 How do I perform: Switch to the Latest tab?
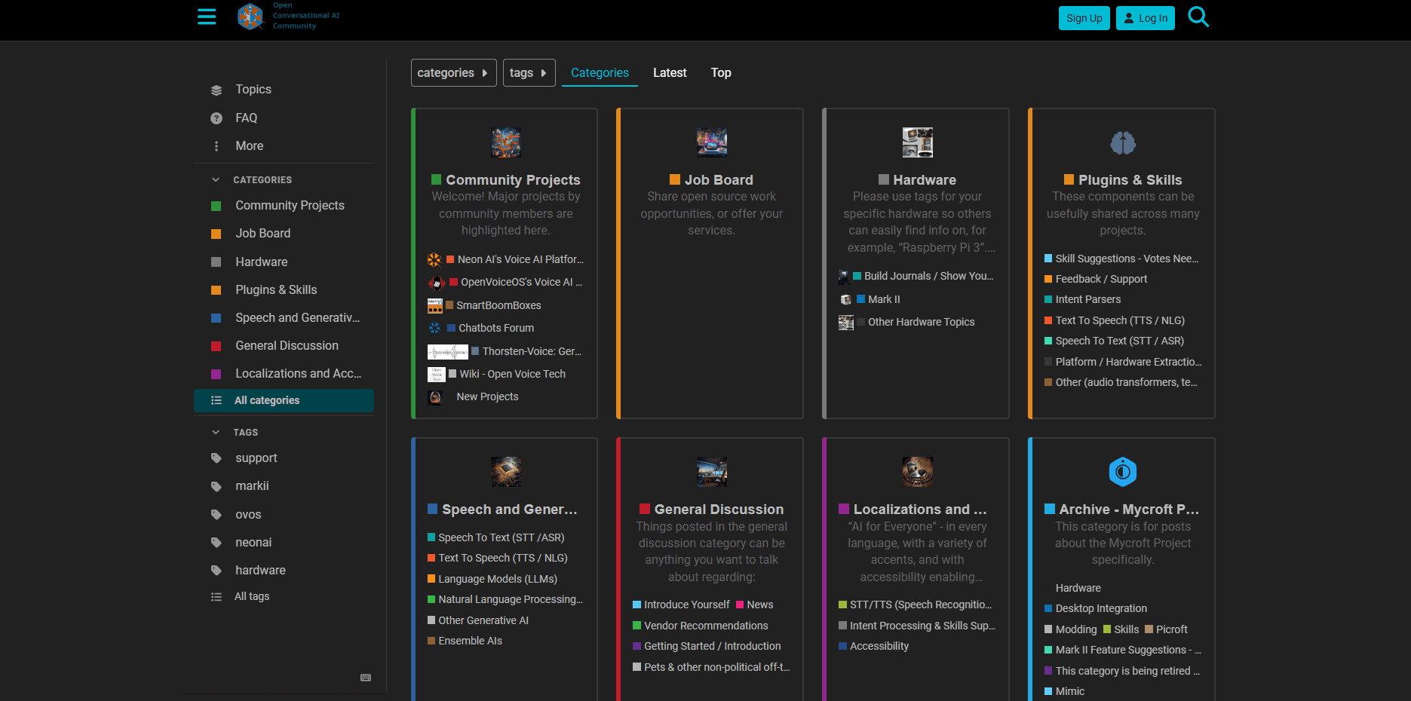pyautogui.click(x=670, y=73)
